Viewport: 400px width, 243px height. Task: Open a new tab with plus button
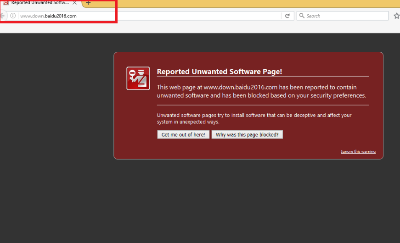click(88, 3)
